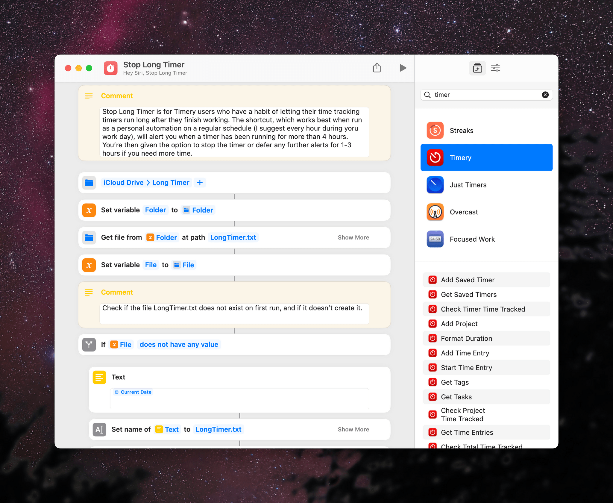The image size is (613, 503).
Task: Edit the LongTimer.txt path in Get file
Action: 233,237
